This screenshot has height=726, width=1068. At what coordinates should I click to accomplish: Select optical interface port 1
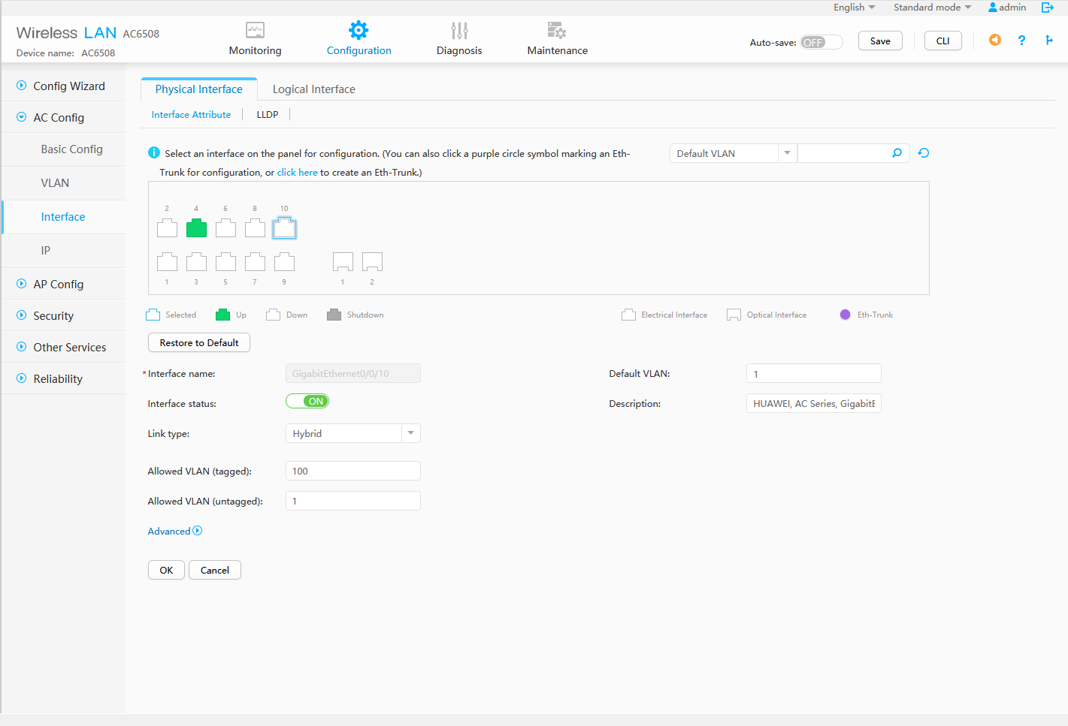343,261
